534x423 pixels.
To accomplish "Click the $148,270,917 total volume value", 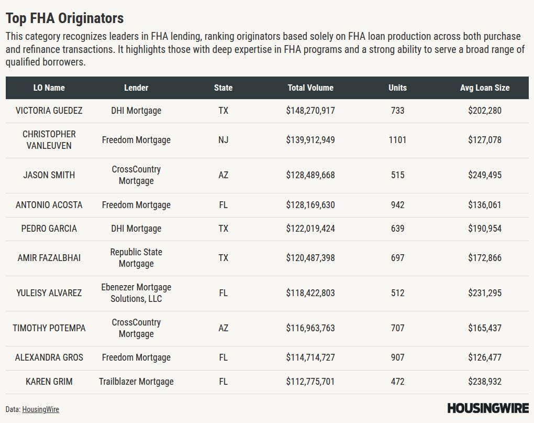I will click(x=310, y=111).
